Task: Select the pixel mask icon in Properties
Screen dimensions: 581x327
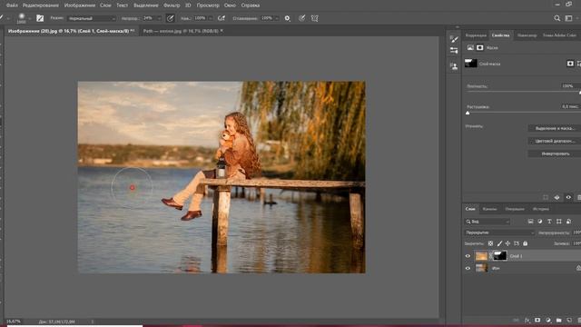Action: (x=470, y=47)
